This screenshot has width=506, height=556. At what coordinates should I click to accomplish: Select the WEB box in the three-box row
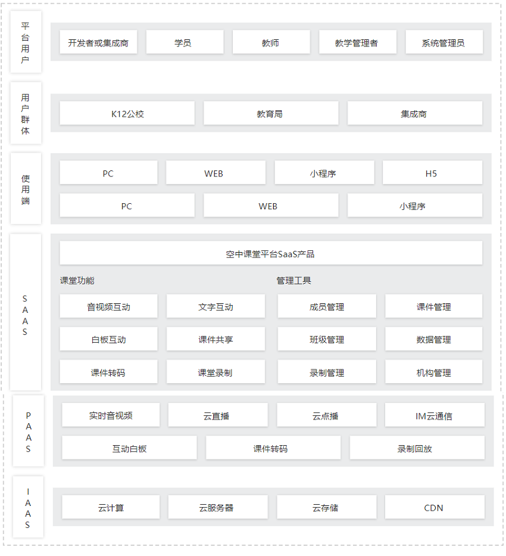[x=271, y=206]
